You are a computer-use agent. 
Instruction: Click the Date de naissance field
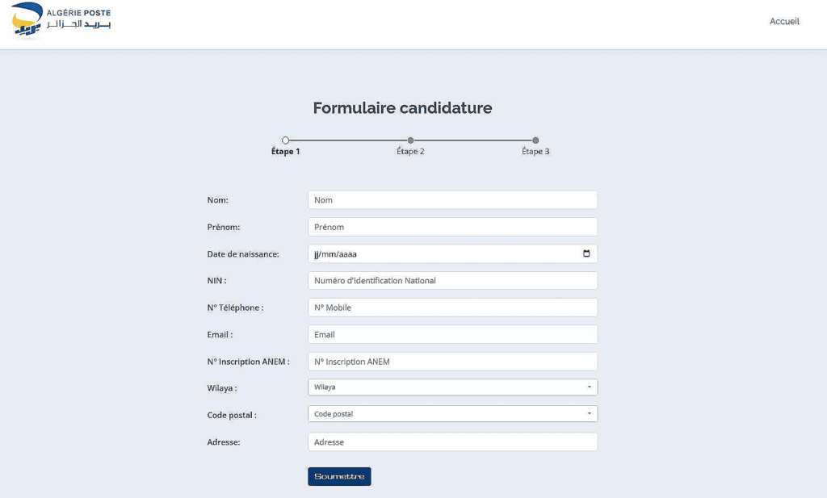452,253
